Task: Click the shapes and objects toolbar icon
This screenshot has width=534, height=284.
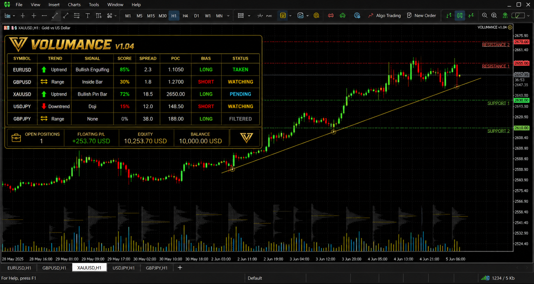Action: [x=109, y=16]
